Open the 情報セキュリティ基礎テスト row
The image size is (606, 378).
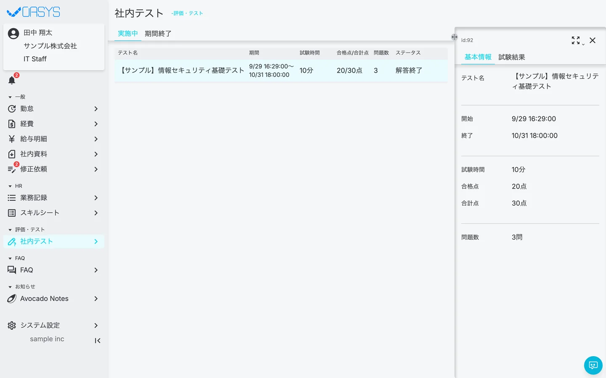pyautogui.click(x=281, y=71)
